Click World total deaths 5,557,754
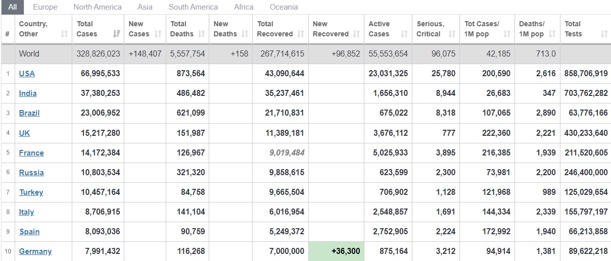The height and width of the screenshot is (261, 611). [x=187, y=54]
